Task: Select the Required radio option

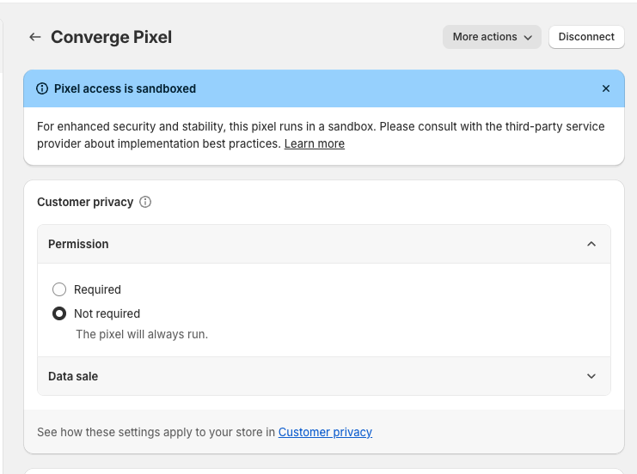Action: [59, 289]
